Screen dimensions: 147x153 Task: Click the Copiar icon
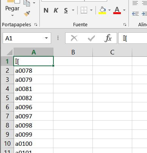(x=27, y=3)
